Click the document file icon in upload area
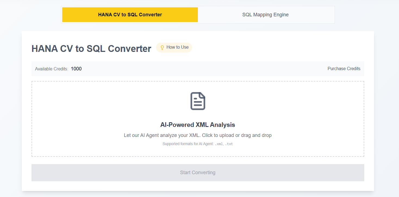This screenshot has width=399, height=197. (x=198, y=101)
